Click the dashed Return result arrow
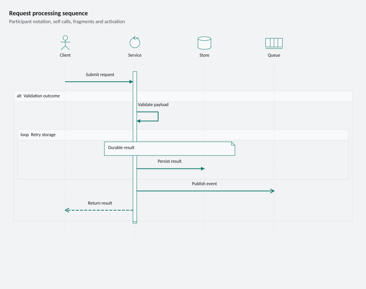The image size is (366, 289). 99,210
